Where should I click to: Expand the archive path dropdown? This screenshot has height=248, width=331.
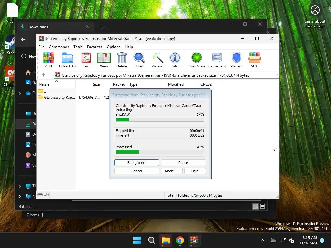pyautogui.click(x=276, y=75)
